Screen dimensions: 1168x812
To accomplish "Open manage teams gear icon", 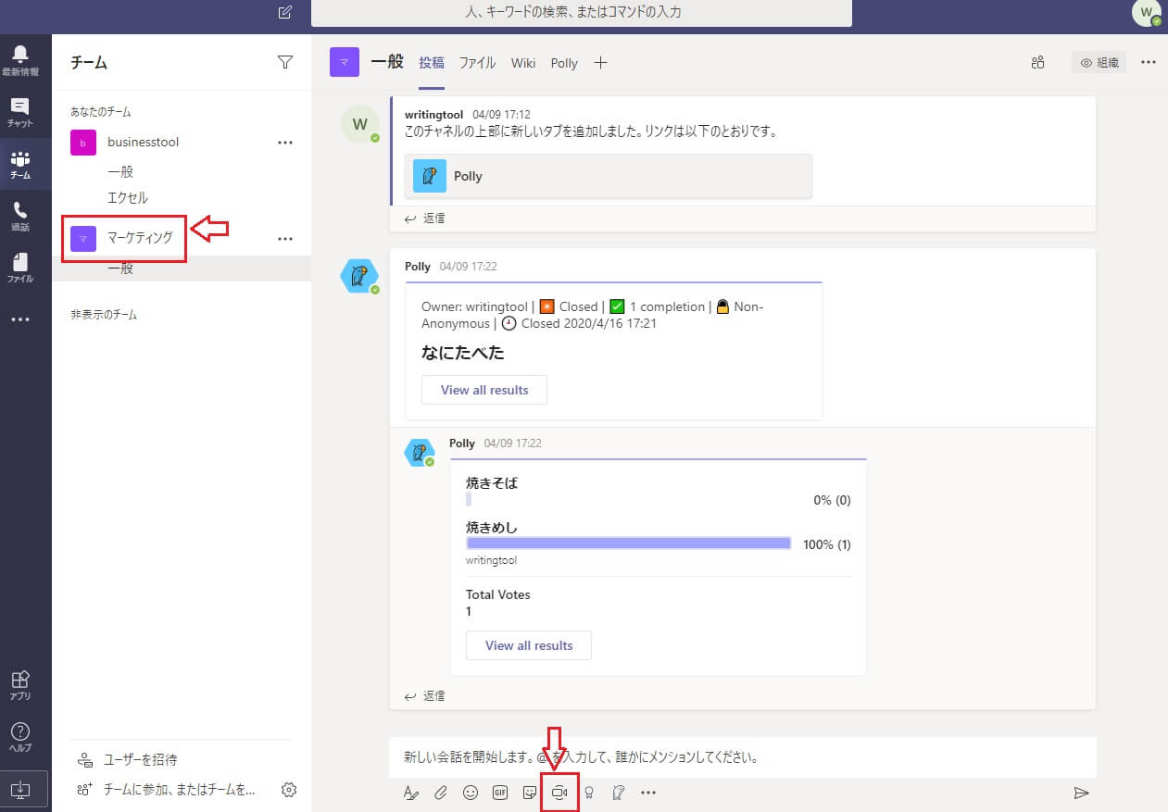I will [289, 790].
